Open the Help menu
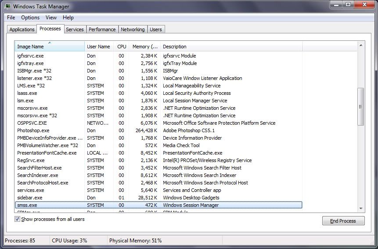Screen dimensions: 378x249 [68, 18]
